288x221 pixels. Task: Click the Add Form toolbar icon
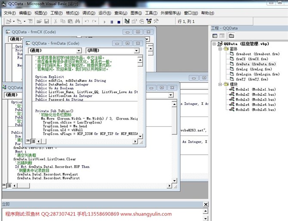19,21
